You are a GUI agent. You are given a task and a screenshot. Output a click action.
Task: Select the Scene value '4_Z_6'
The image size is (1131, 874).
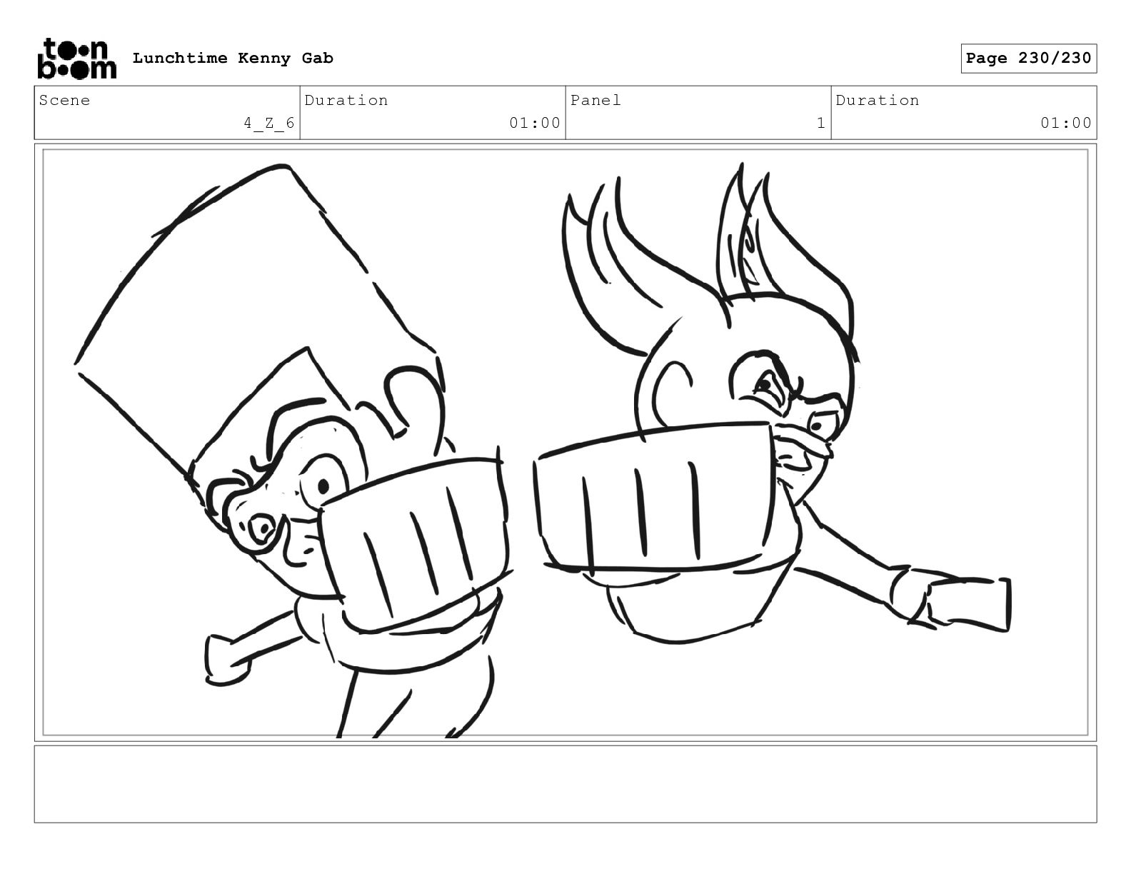(x=268, y=123)
